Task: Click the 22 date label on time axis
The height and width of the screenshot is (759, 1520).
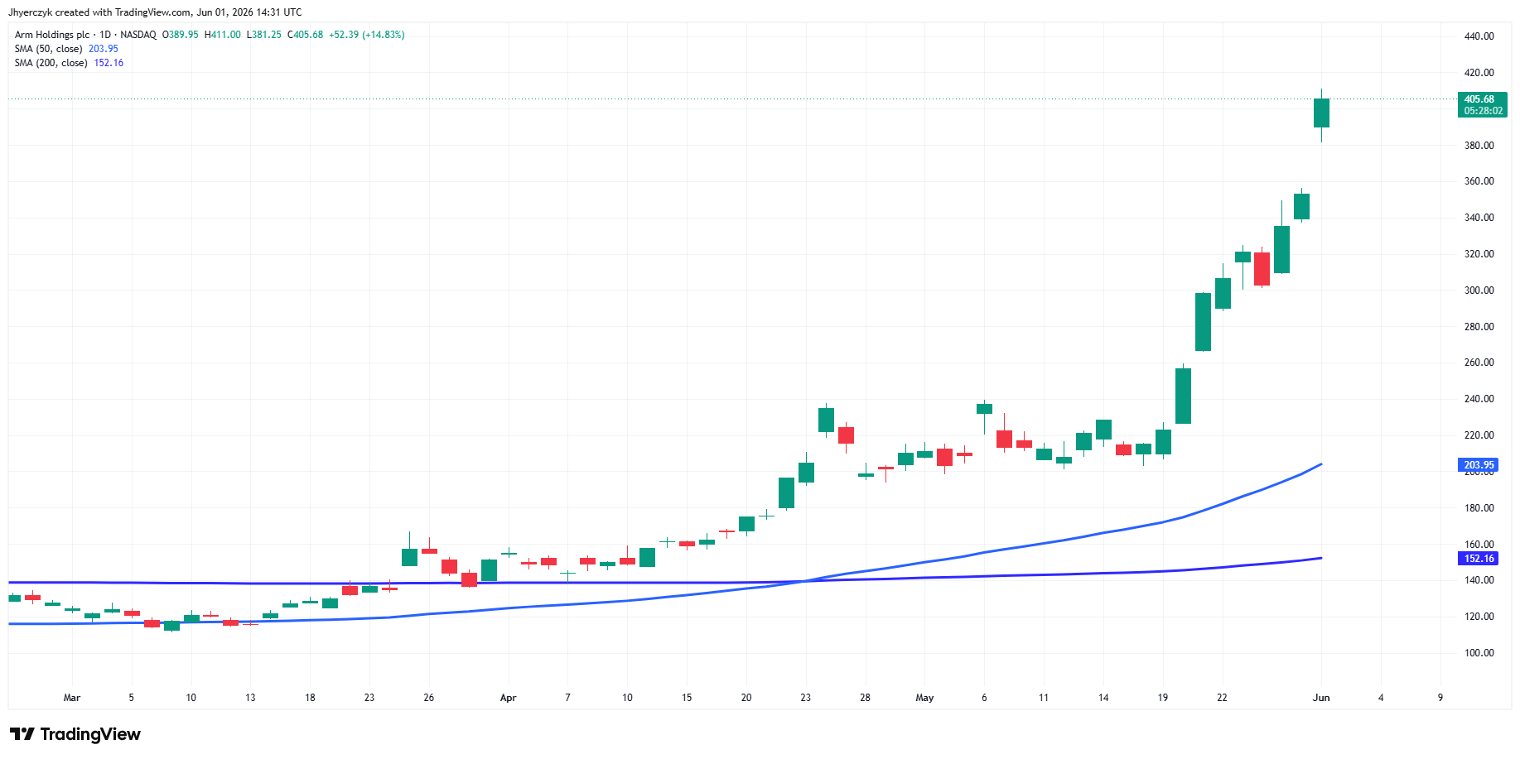Action: tap(1222, 698)
